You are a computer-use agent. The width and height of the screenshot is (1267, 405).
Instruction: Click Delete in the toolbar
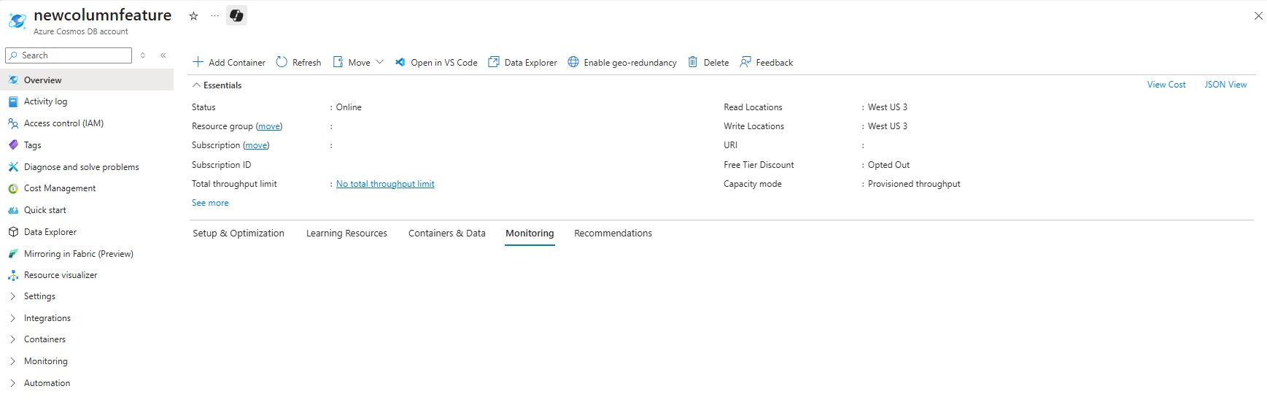(x=708, y=63)
